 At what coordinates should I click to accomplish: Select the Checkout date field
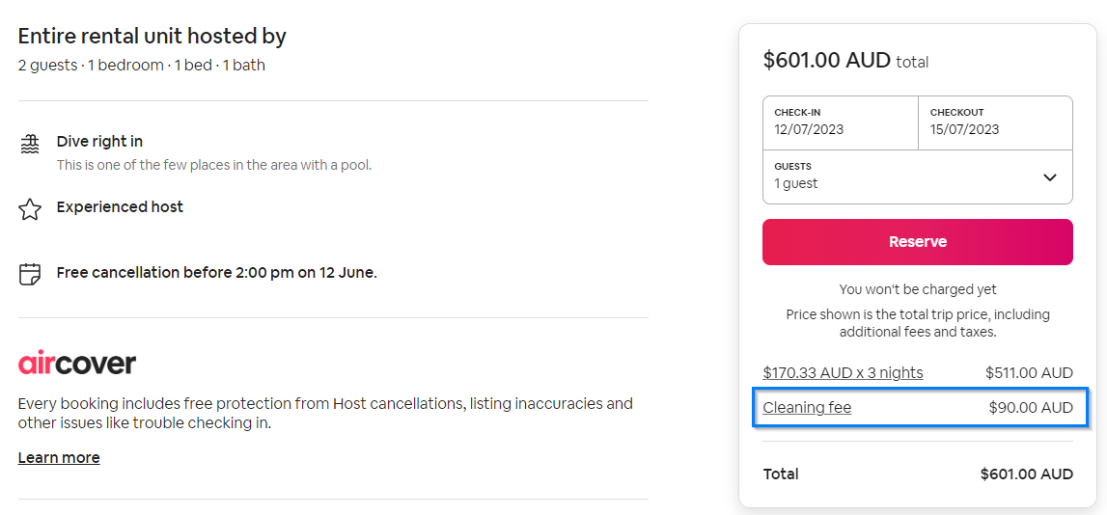click(x=995, y=122)
